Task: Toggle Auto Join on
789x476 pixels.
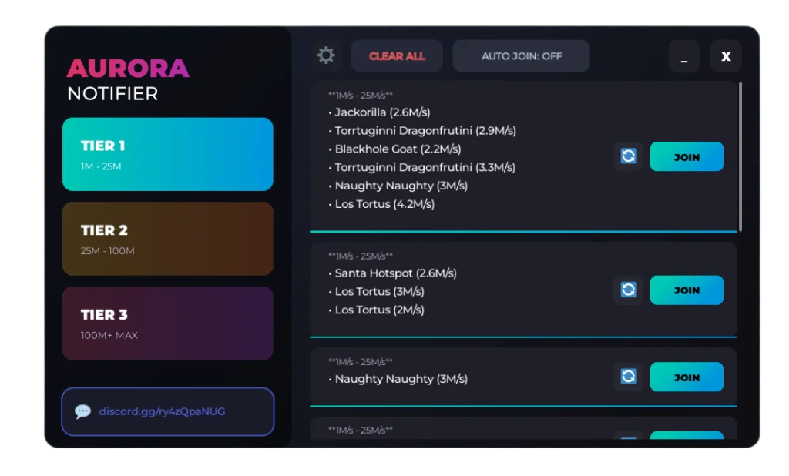Action: click(x=521, y=55)
